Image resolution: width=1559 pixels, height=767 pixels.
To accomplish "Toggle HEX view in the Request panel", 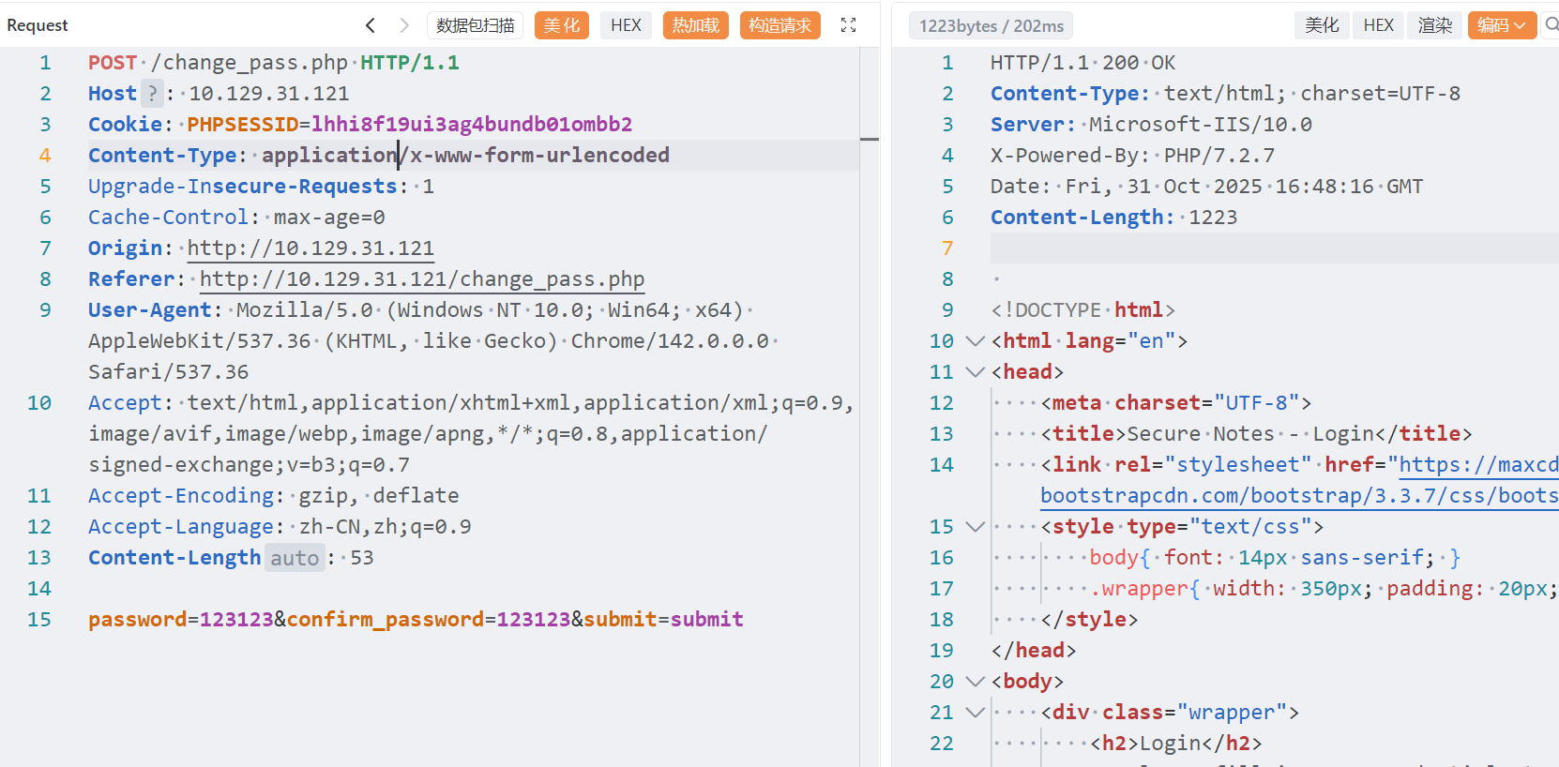I will pos(626,25).
